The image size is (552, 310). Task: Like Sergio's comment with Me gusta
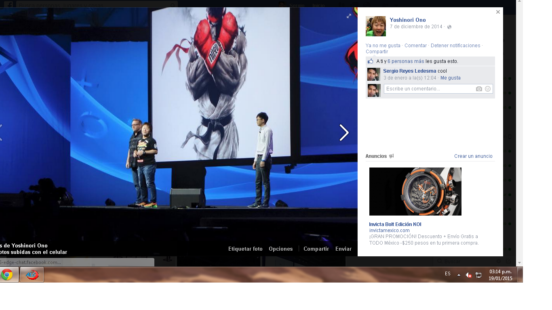tap(451, 78)
